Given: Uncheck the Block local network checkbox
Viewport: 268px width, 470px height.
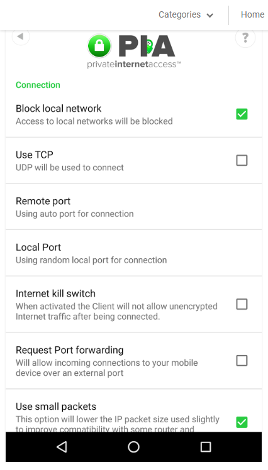Looking at the screenshot, I should pos(242,114).
